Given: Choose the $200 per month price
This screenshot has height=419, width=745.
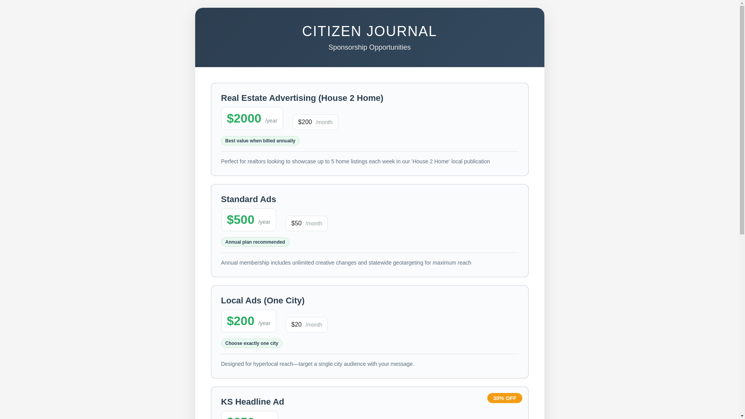Looking at the screenshot, I should (315, 122).
